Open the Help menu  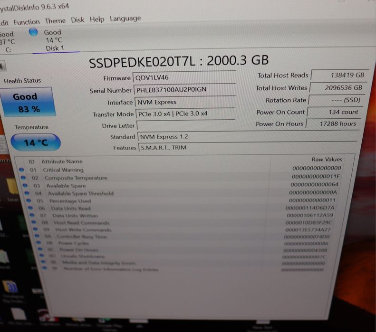pyautogui.click(x=97, y=19)
